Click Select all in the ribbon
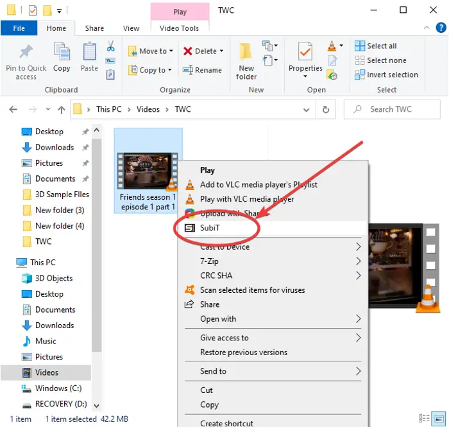Image resolution: width=449 pixels, height=427 pixels. point(376,46)
